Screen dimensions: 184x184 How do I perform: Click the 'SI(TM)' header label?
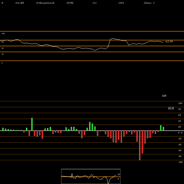click(x=70, y=3)
